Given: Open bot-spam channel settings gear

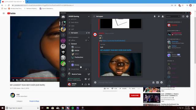Looking at the screenshot, I should pyautogui.click(x=89, y=33).
